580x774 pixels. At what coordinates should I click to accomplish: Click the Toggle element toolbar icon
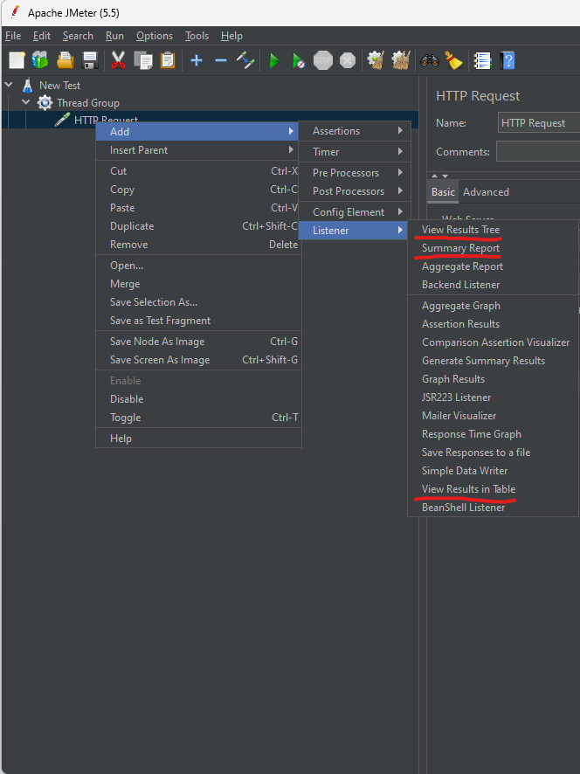[245, 61]
